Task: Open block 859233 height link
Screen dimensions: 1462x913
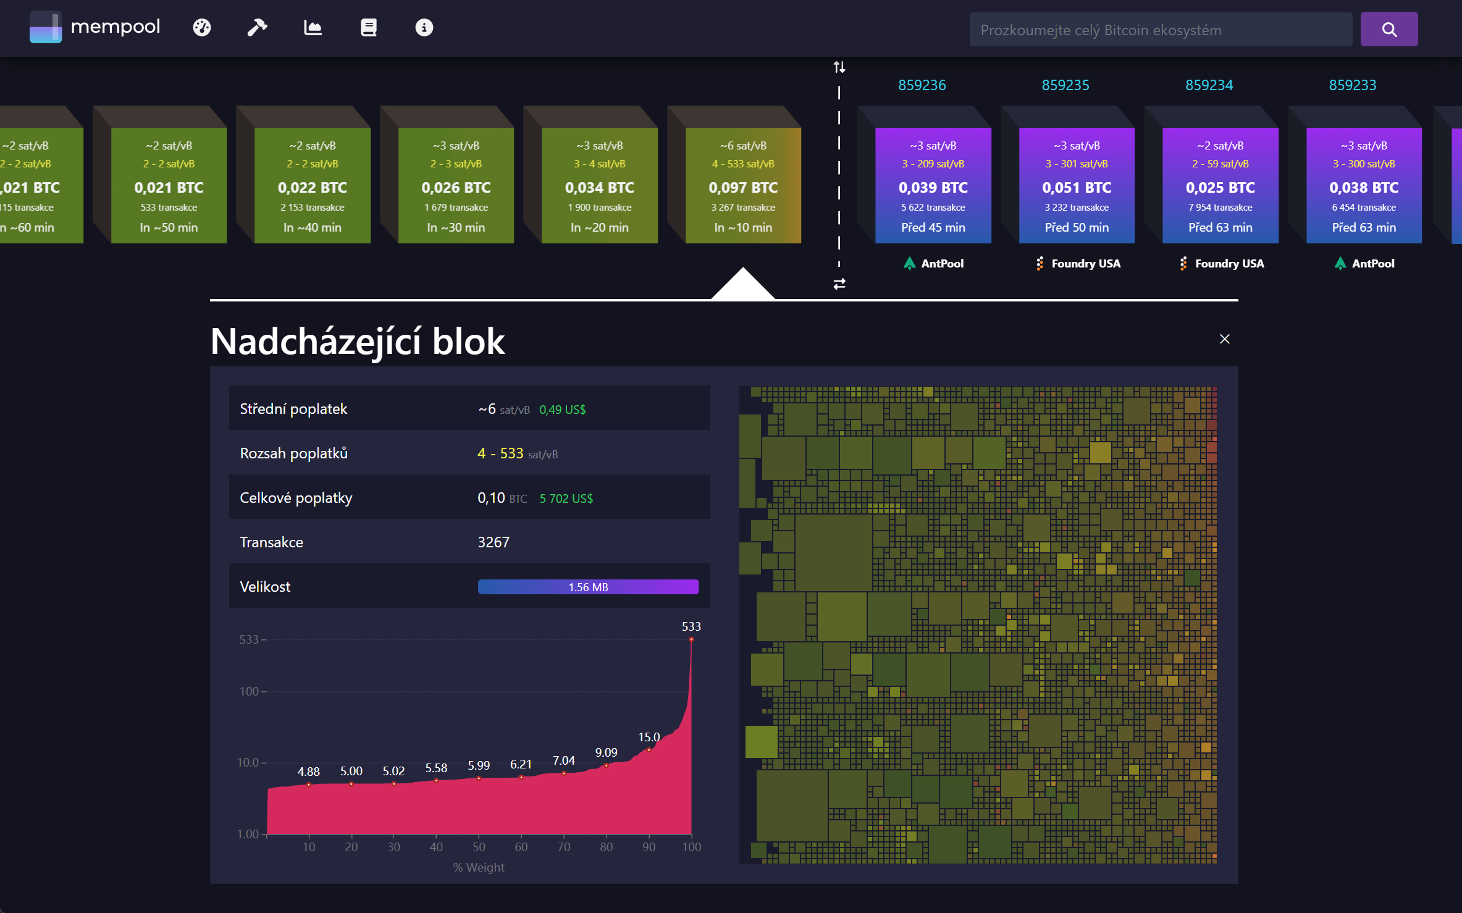Action: [x=1352, y=85]
